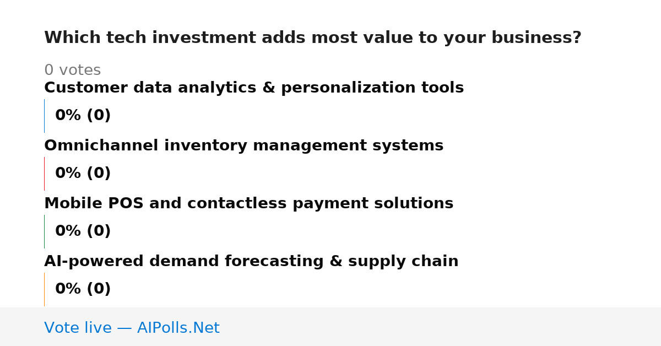Click the 'Vote live' text in footer
Screen dimensions: 661x346
pyautogui.click(x=78, y=328)
